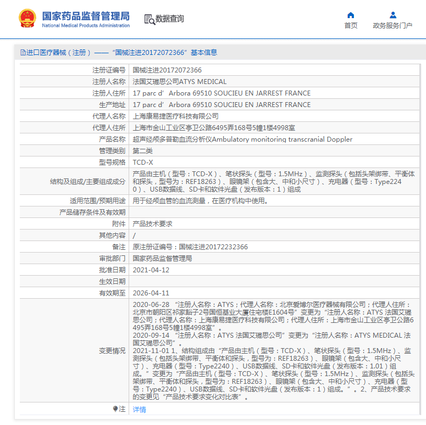The image size is (426, 425).
Task: Click the 代理人名称 row label
Action: click(x=109, y=116)
